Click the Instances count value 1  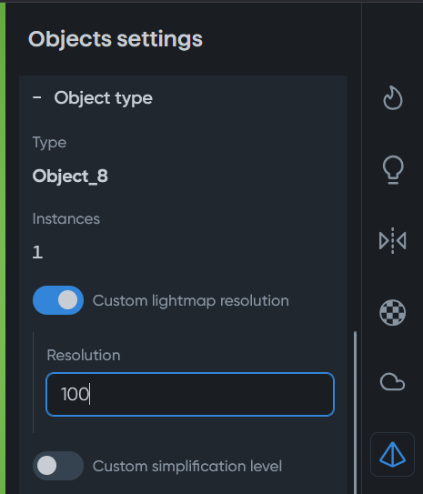(x=37, y=252)
